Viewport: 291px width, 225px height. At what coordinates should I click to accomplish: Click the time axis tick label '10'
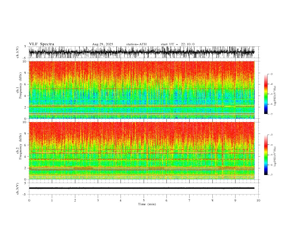(258, 200)
